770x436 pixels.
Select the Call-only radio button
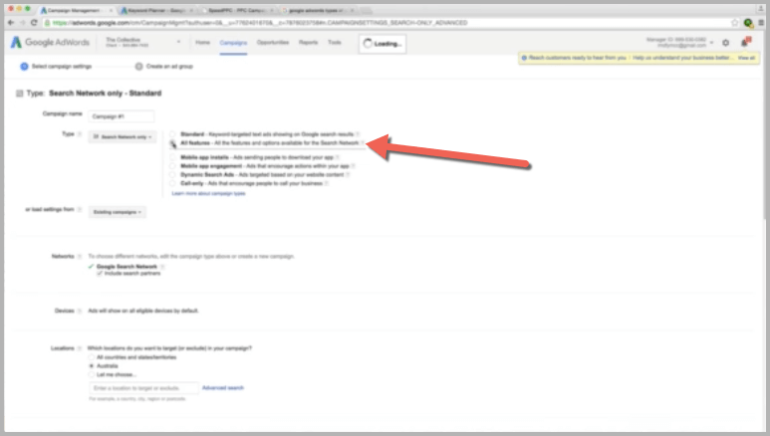point(172,183)
